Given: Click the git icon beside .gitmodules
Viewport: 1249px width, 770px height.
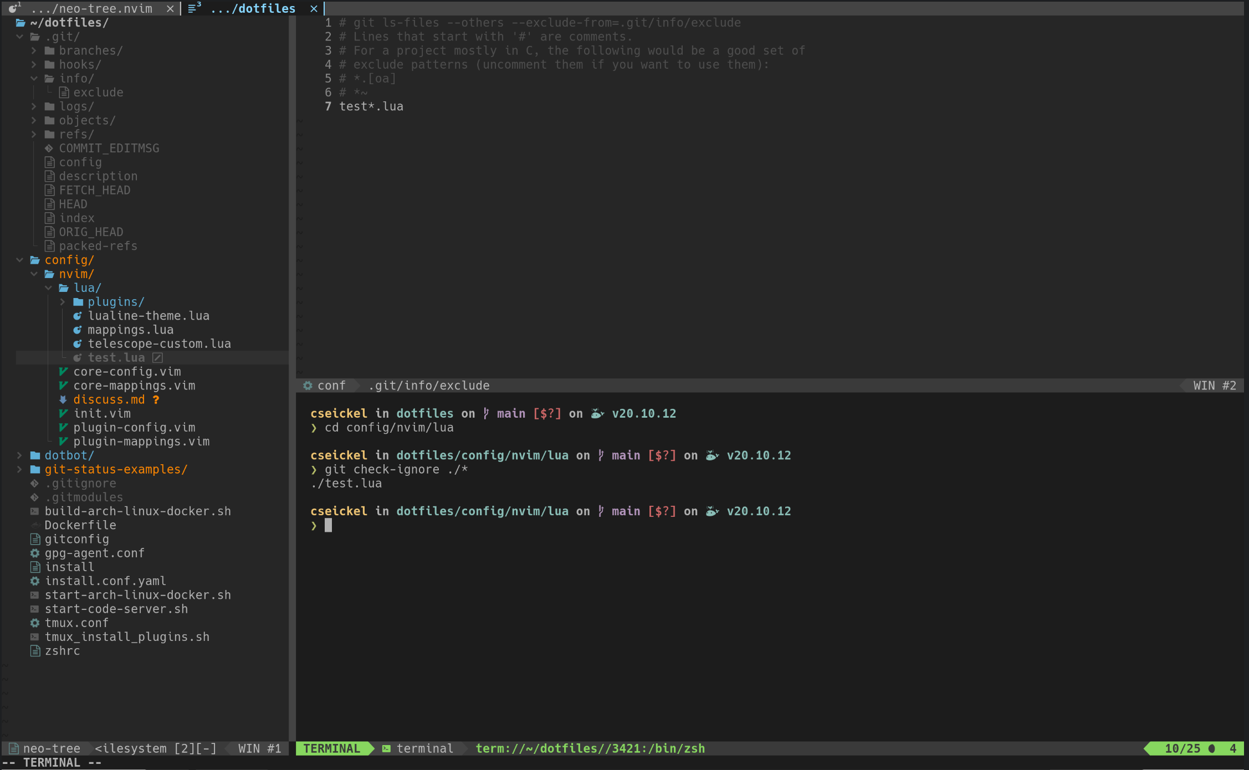Looking at the screenshot, I should 34,497.
